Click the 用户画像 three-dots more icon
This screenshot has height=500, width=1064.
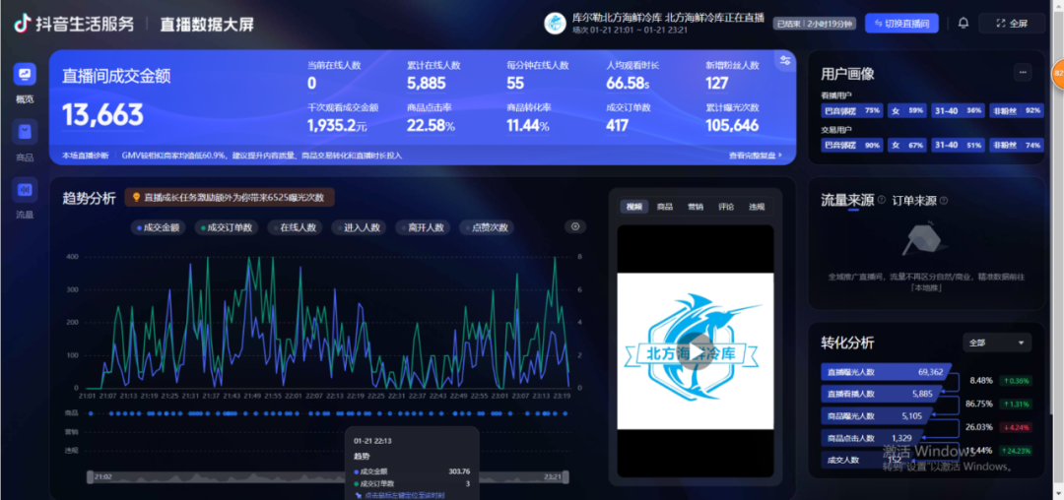point(1022,72)
